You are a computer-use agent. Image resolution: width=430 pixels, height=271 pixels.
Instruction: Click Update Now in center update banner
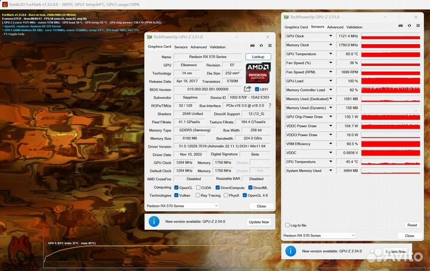point(259,222)
